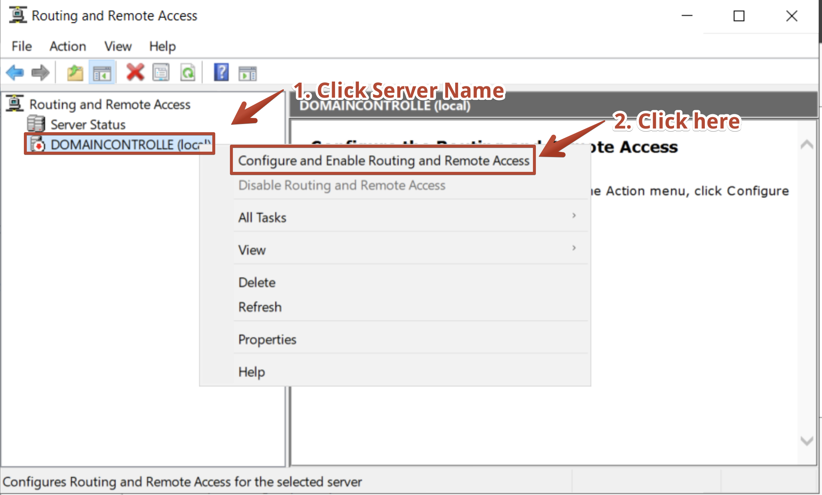822x495 pixels.
Task: Click the Up One Level folder icon
Action: point(74,72)
